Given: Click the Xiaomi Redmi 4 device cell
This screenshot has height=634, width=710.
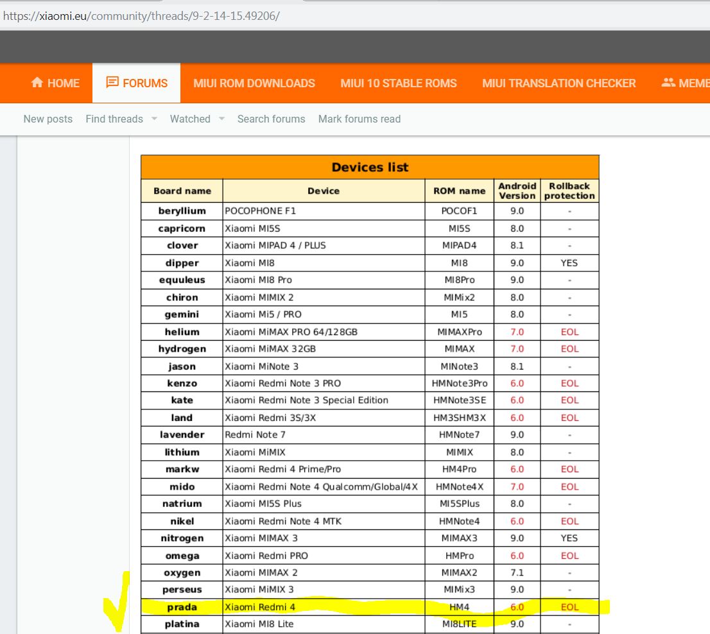Looking at the screenshot, I should point(324,607).
